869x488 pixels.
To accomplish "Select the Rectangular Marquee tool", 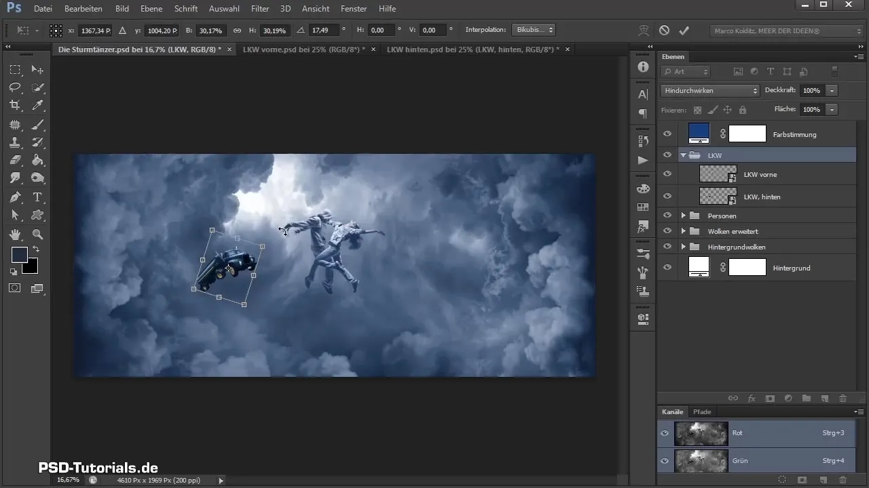I will pyautogui.click(x=15, y=70).
